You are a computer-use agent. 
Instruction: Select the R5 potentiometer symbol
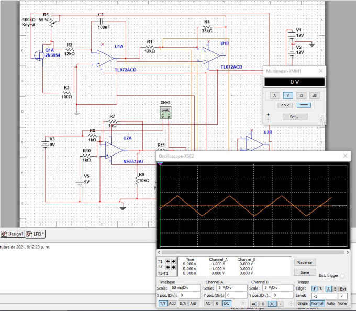(x=51, y=22)
